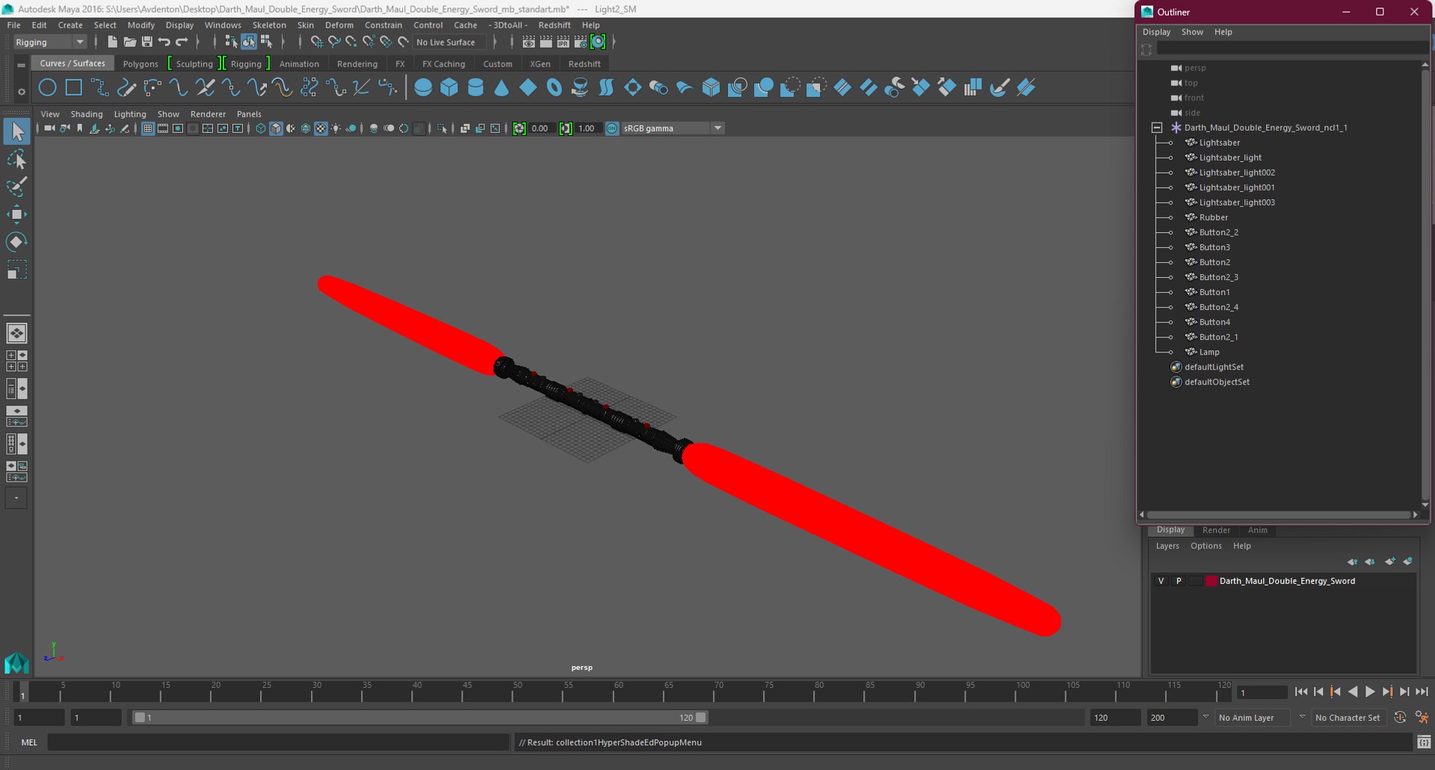
Task: Create a NURBS sphere from shelf
Action: (x=423, y=87)
